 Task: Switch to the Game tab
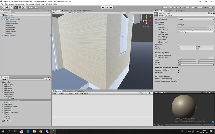pos(65,11)
